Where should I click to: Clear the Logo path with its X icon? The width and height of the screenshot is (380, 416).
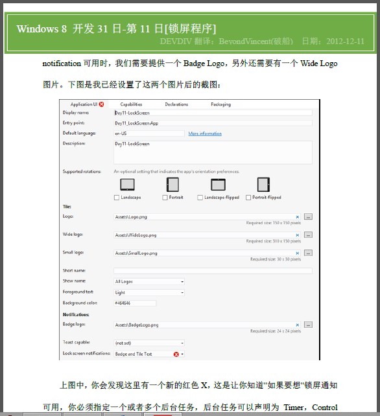coord(298,217)
